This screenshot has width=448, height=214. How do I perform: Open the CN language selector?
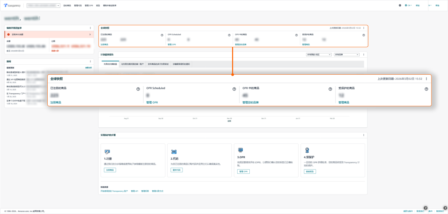(x=408, y=5)
